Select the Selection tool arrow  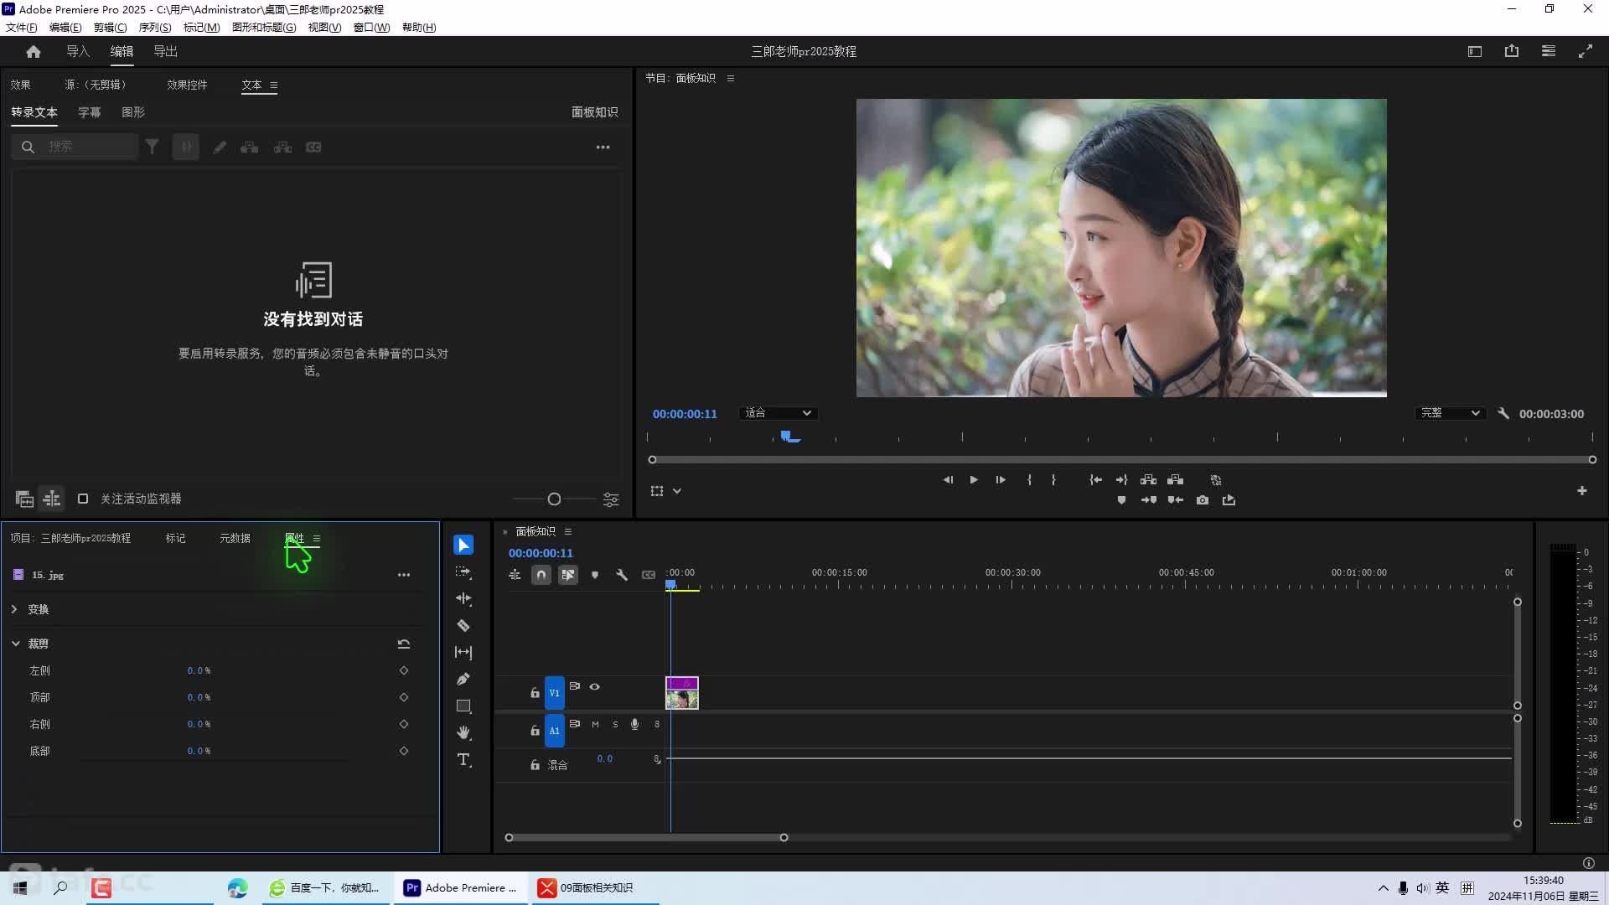point(463,545)
